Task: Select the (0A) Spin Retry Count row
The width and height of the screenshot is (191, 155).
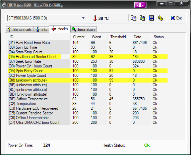Action: pos(88,71)
